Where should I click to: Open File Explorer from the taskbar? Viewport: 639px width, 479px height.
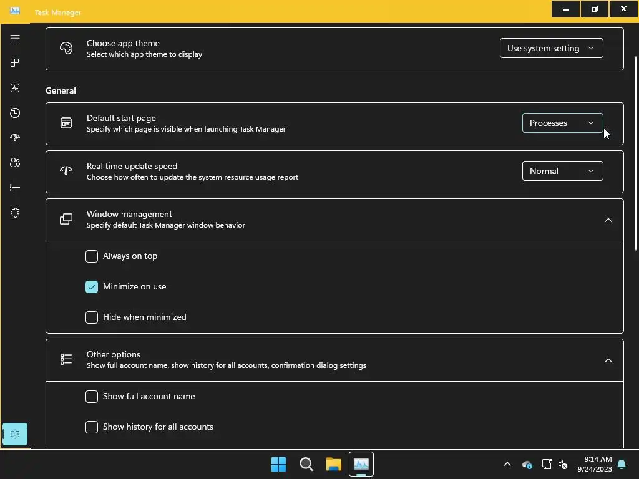[334, 464]
